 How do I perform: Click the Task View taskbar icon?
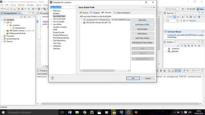[62, 112]
